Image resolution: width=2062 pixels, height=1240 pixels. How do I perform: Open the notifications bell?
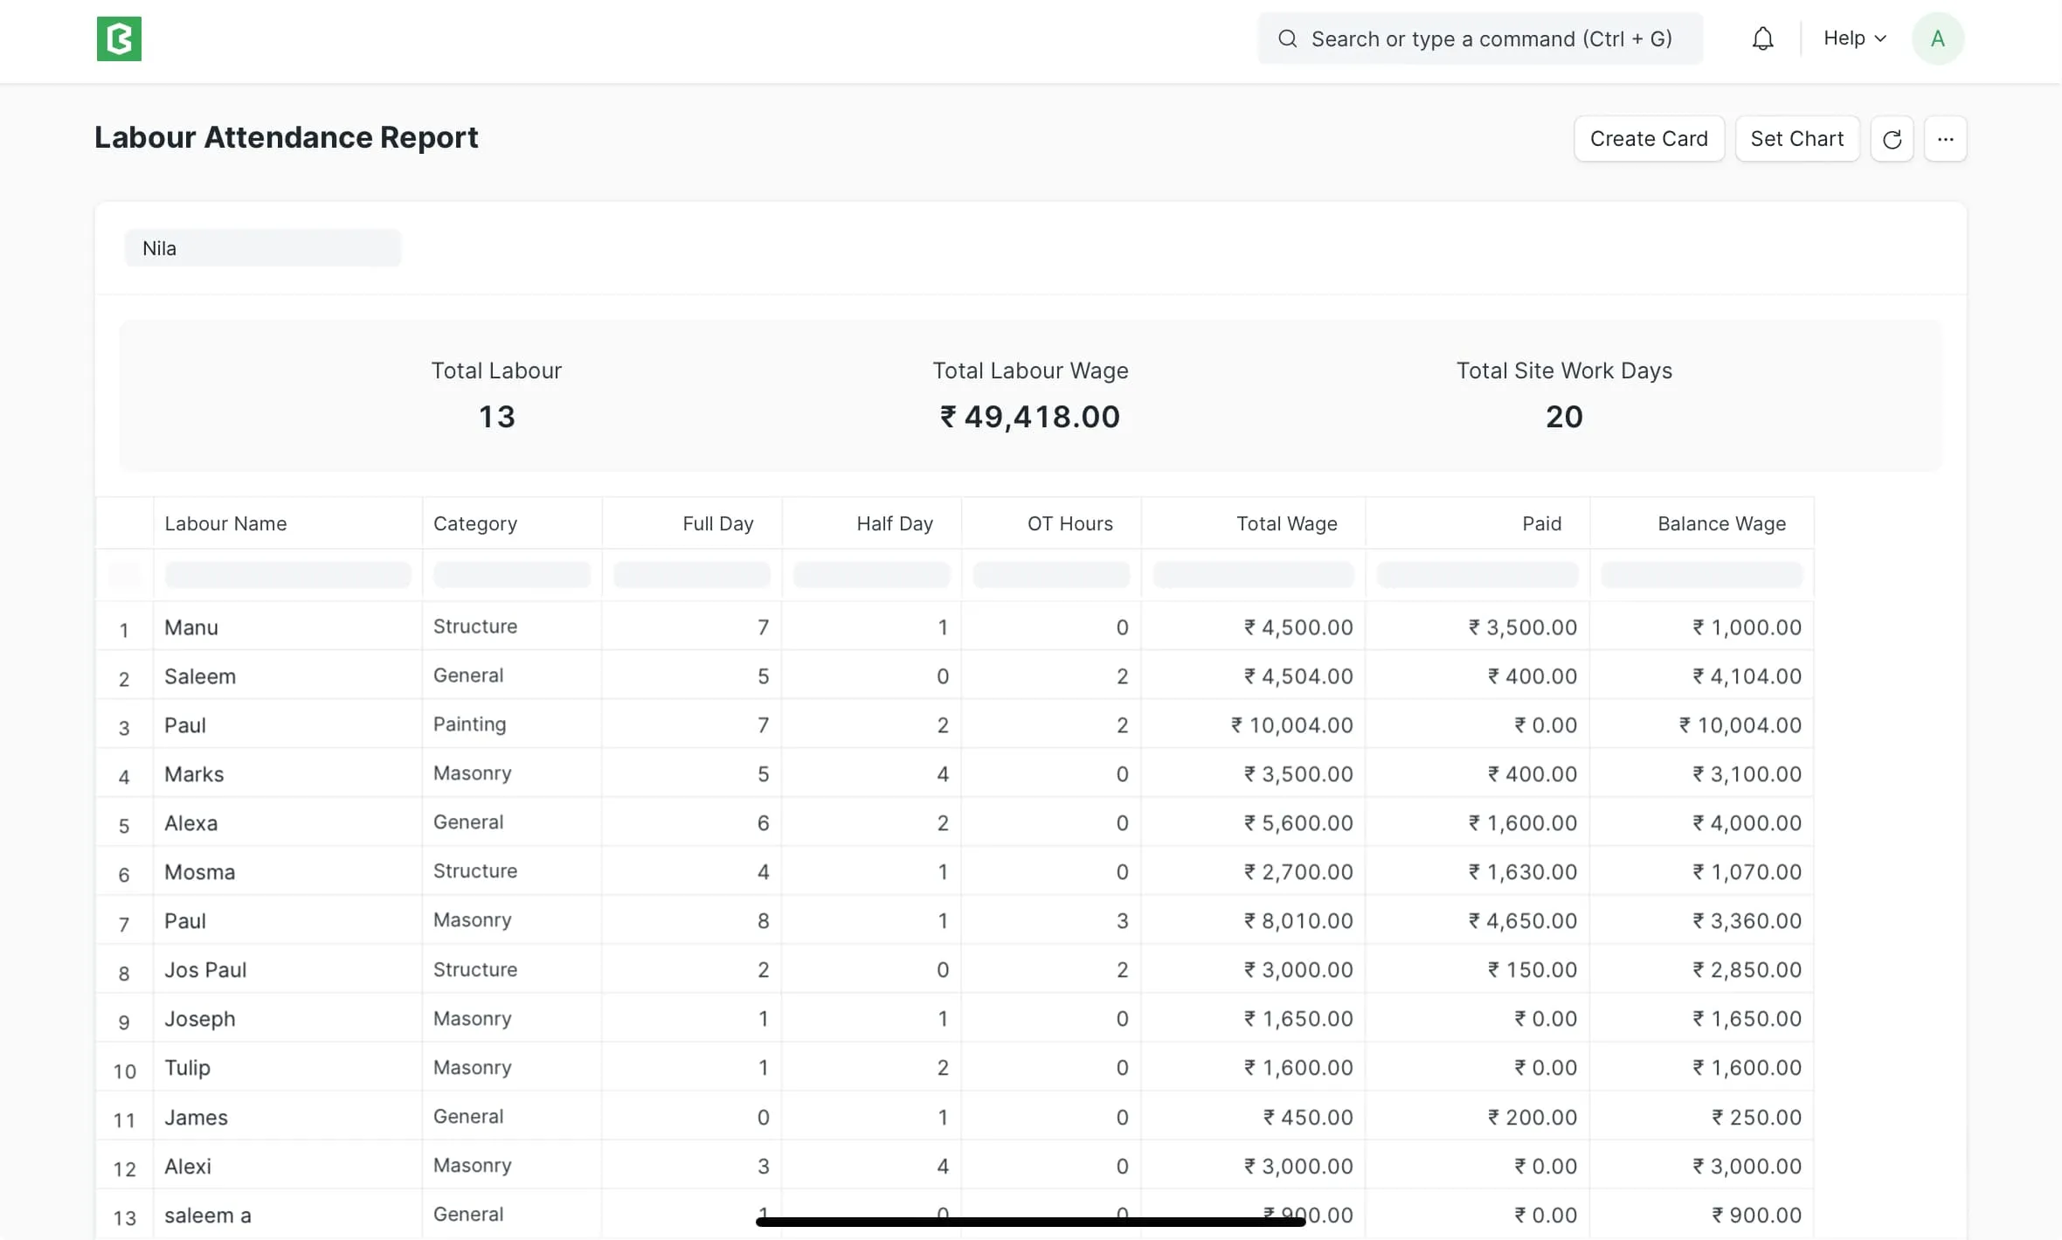point(1762,39)
